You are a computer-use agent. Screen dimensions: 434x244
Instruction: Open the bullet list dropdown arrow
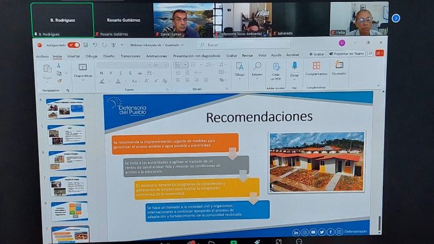click(185, 64)
